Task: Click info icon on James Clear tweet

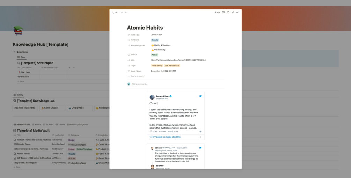Action: [x=200, y=132]
